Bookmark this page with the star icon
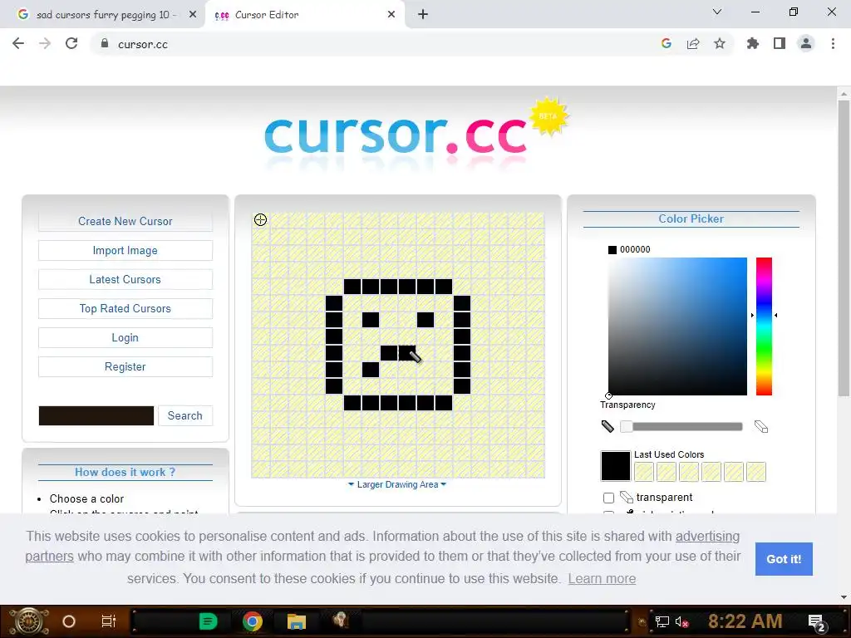The height and width of the screenshot is (638, 851). click(x=720, y=44)
